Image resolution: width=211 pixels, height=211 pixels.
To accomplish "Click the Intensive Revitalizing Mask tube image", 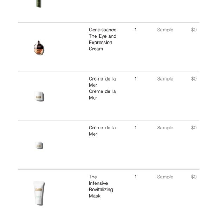I will coord(39,193).
